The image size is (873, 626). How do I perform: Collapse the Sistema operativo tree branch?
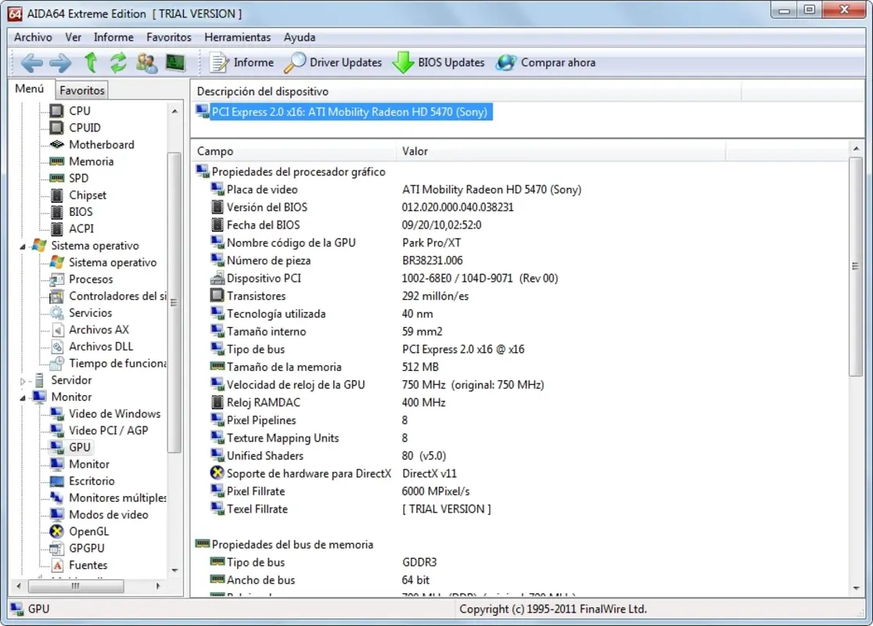point(22,245)
